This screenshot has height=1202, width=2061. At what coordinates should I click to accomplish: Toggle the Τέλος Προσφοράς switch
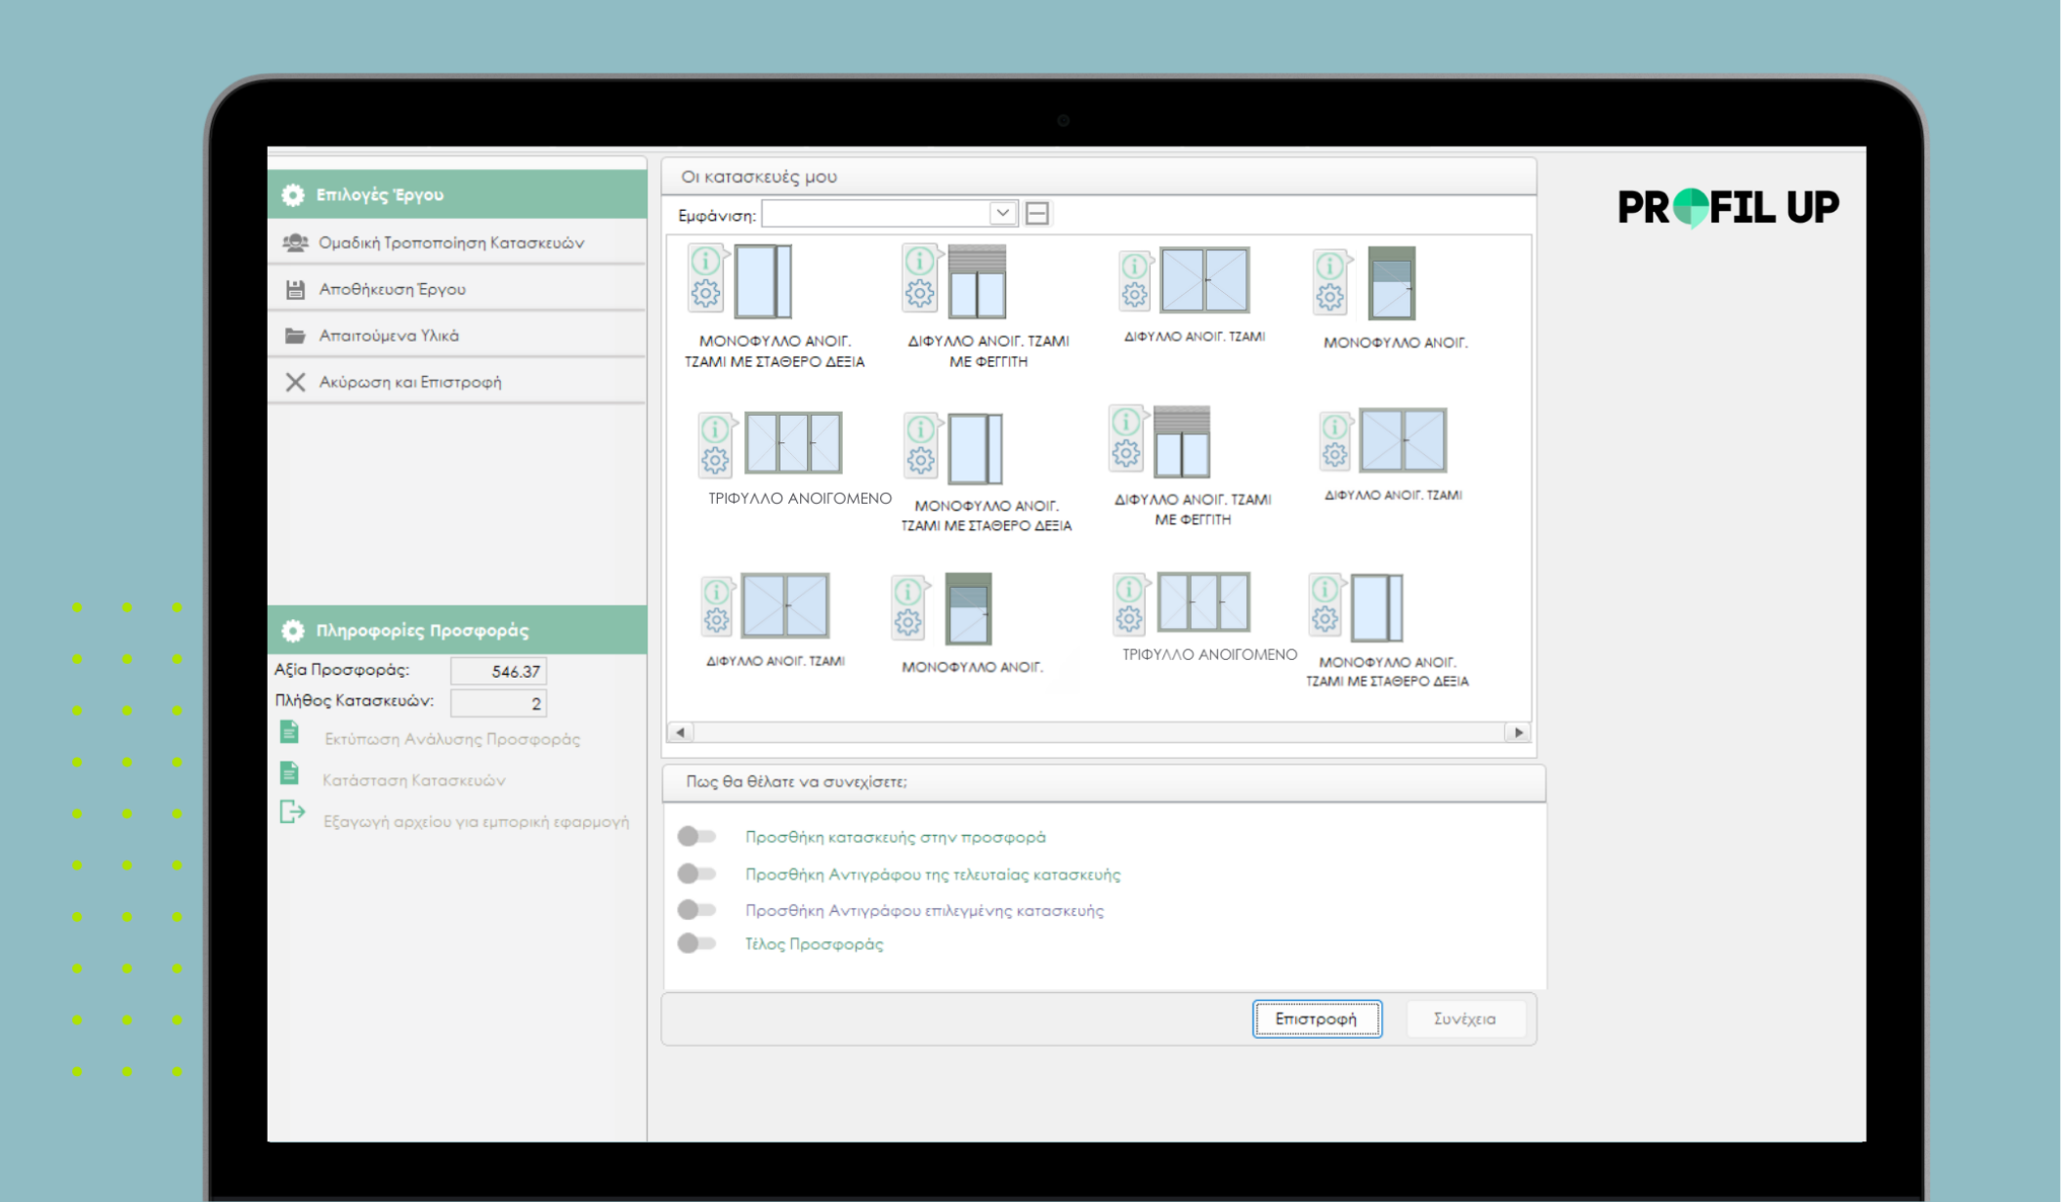click(697, 943)
